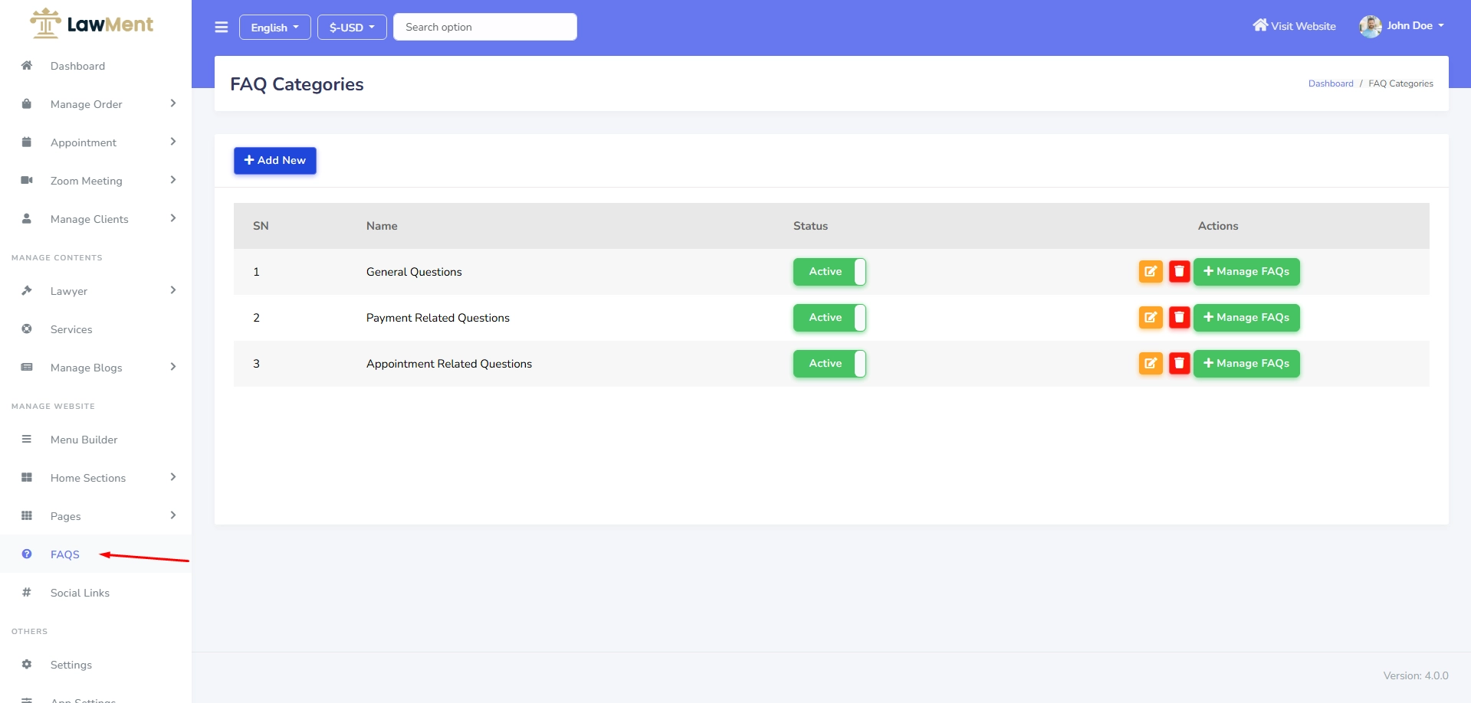Image resolution: width=1471 pixels, height=703 pixels.
Task: Delete the General Questions category
Action: (x=1179, y=272)
